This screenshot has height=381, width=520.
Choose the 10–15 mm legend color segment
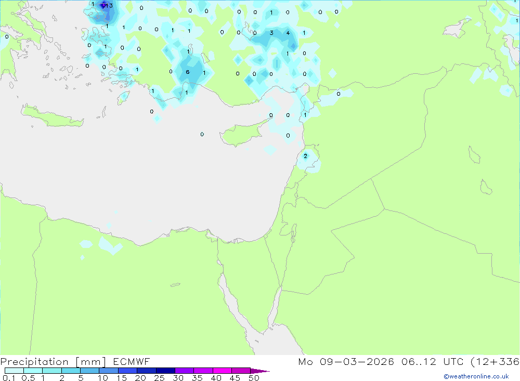click(x=109, y=371)
